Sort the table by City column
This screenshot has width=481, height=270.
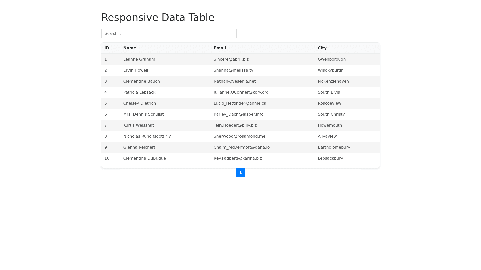tap(322, 48)
